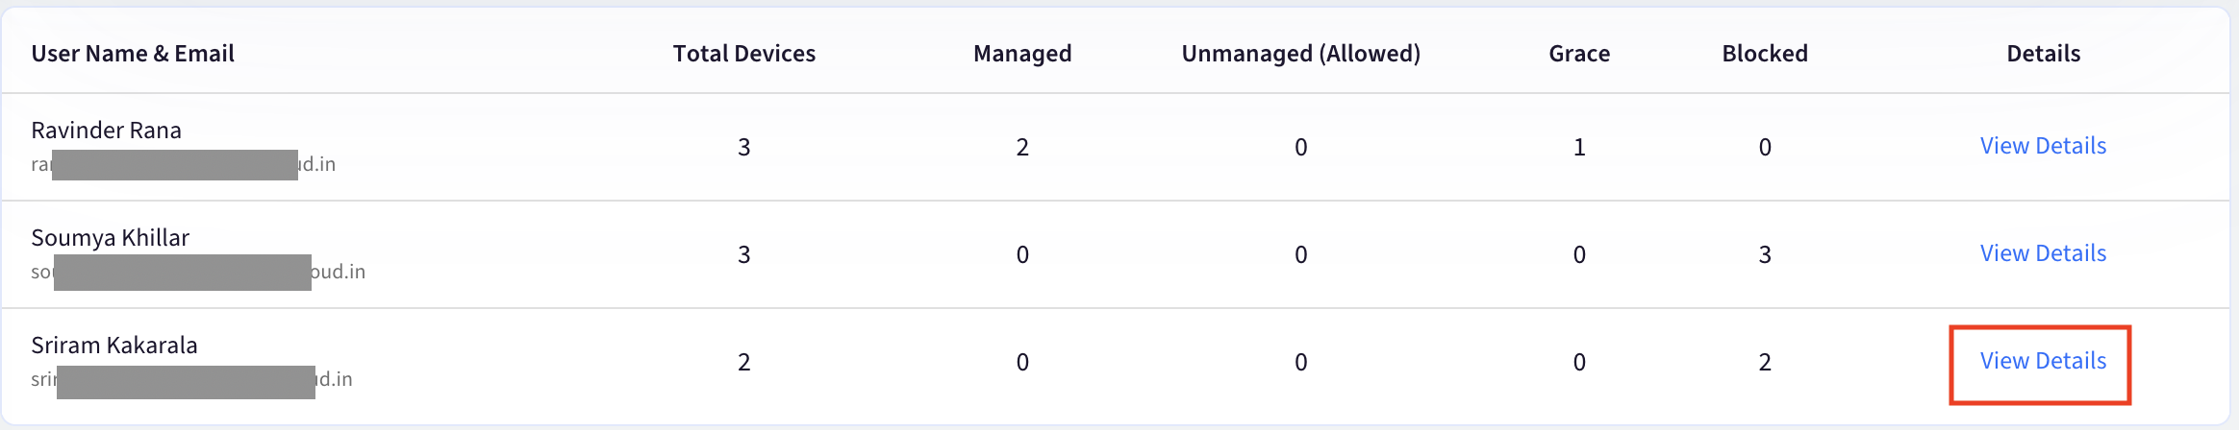Open View Details for Soumya Khillar
This screenshot has height=430, width=2239.
(x=2043, y=253)
